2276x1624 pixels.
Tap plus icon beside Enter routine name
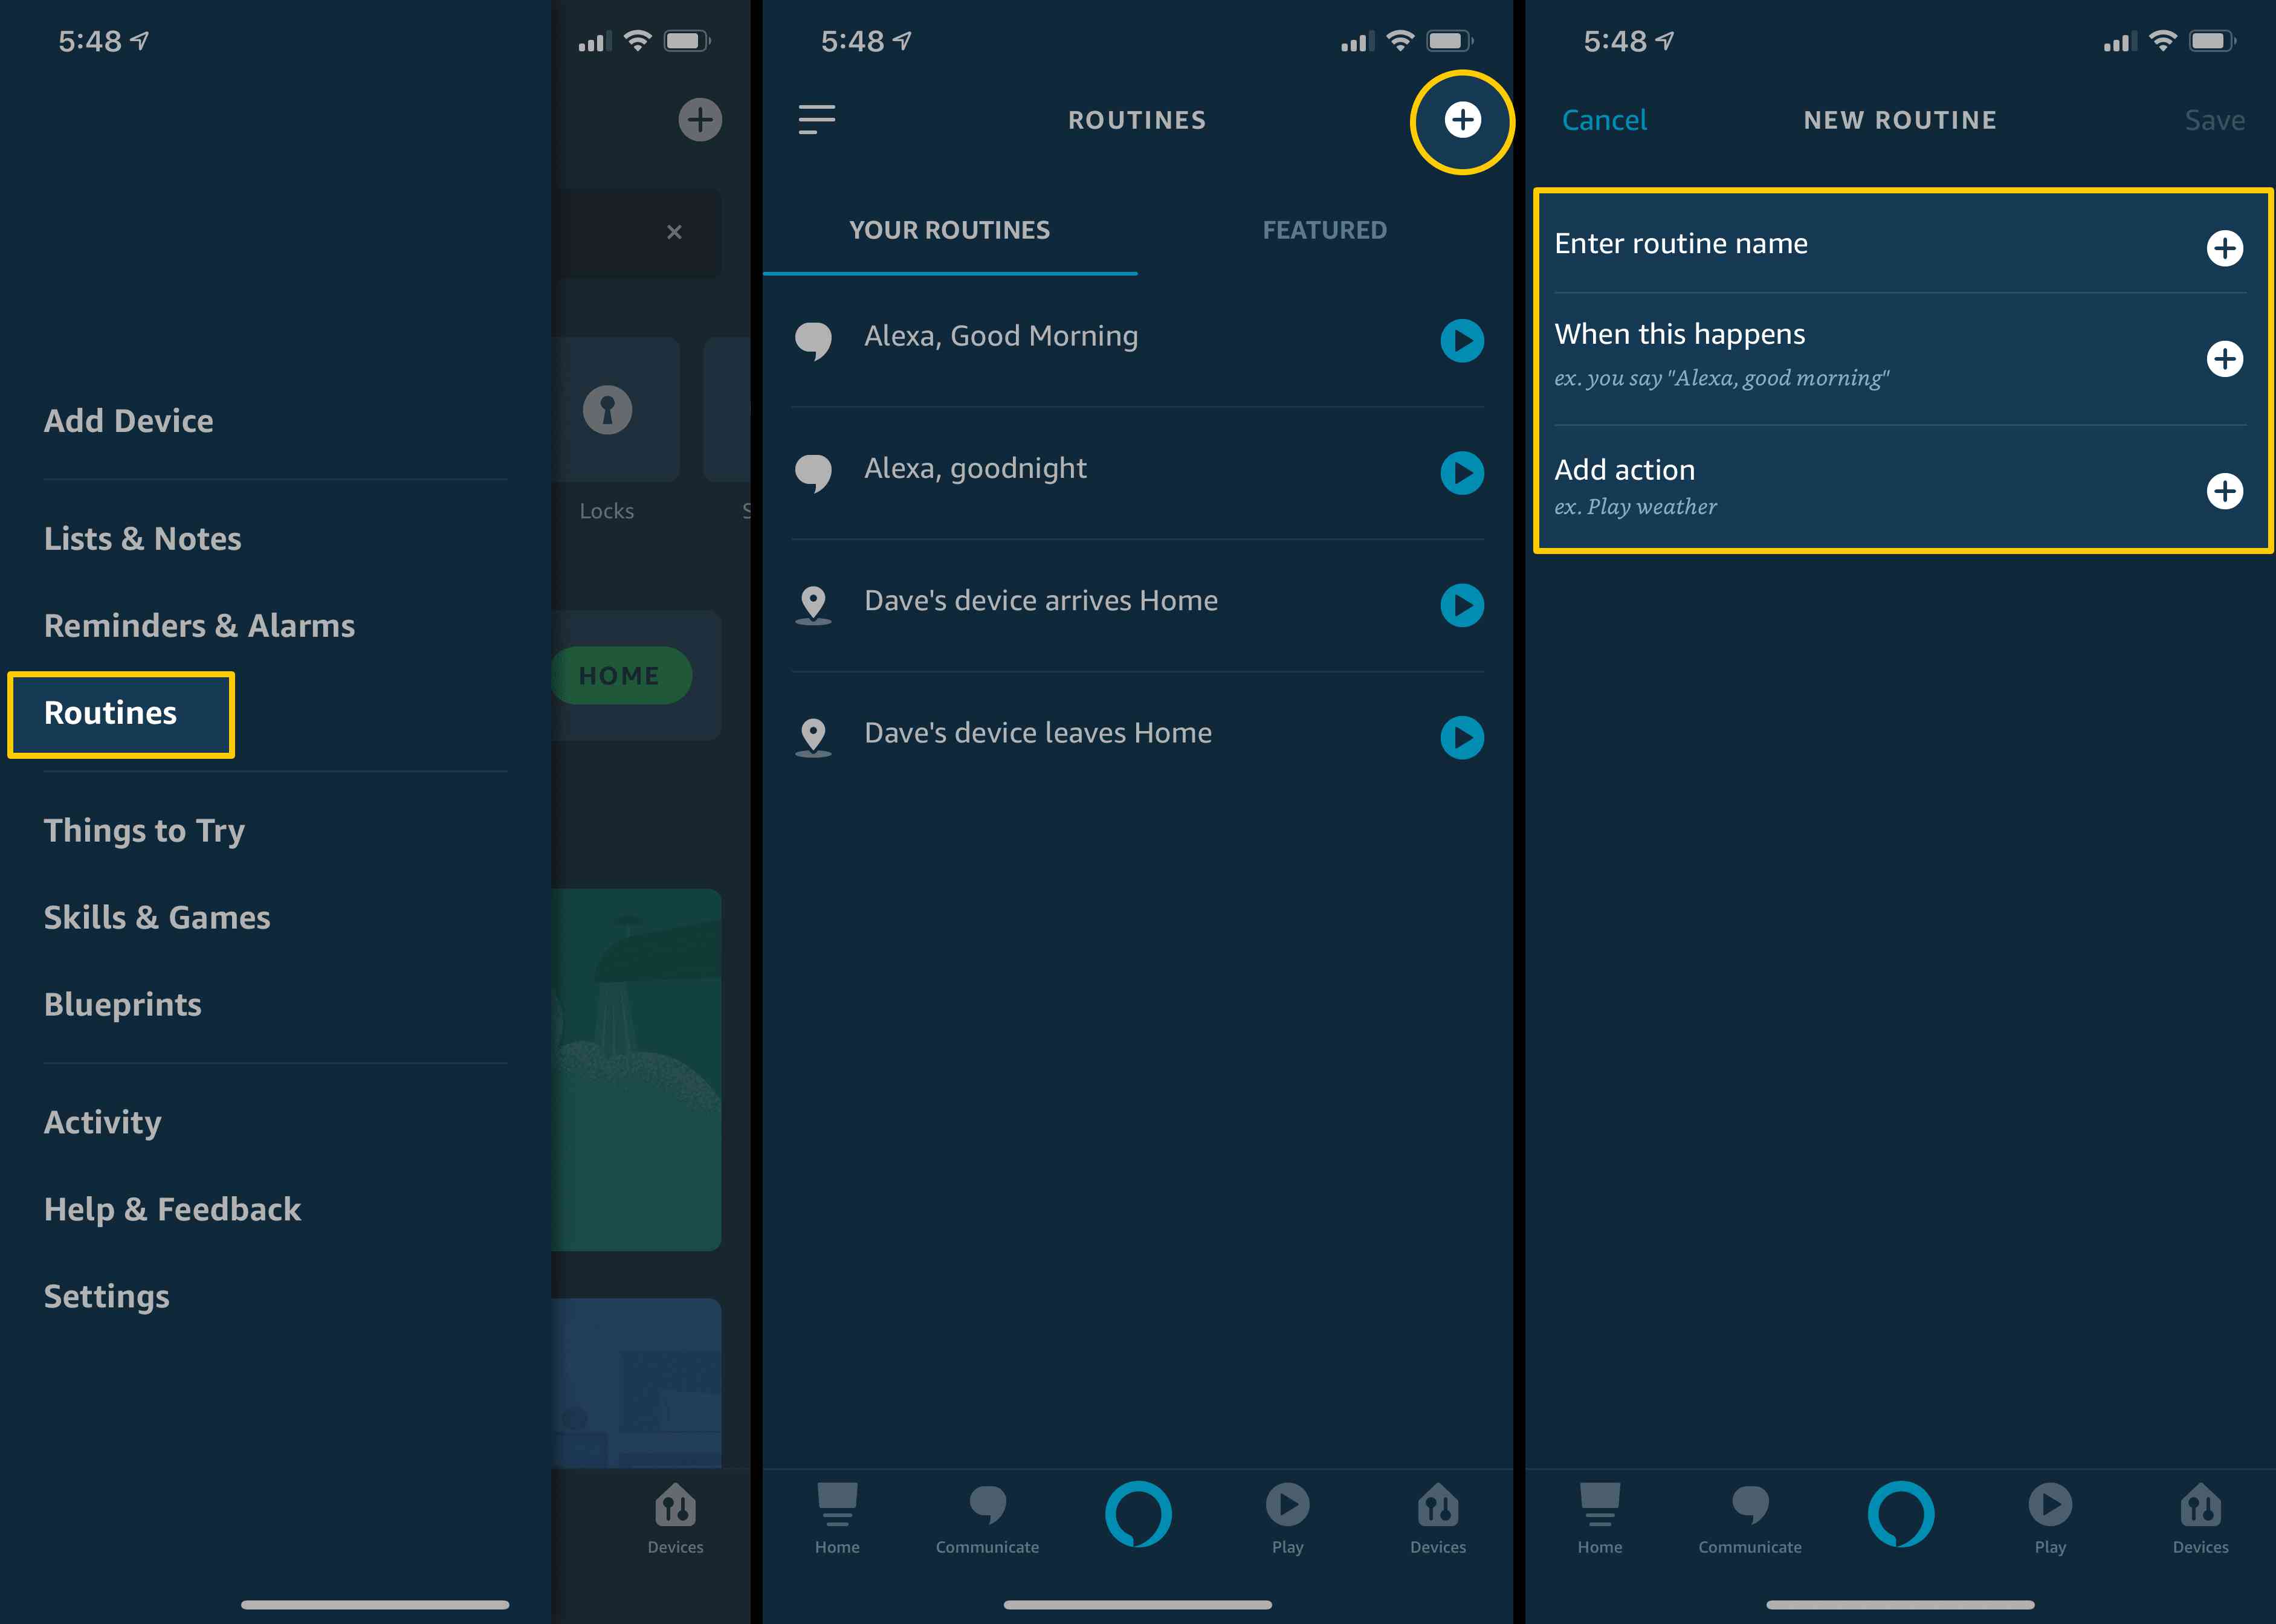(2224, 248)
